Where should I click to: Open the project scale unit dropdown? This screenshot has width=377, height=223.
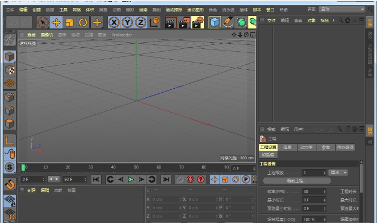(x=339, y=172)
